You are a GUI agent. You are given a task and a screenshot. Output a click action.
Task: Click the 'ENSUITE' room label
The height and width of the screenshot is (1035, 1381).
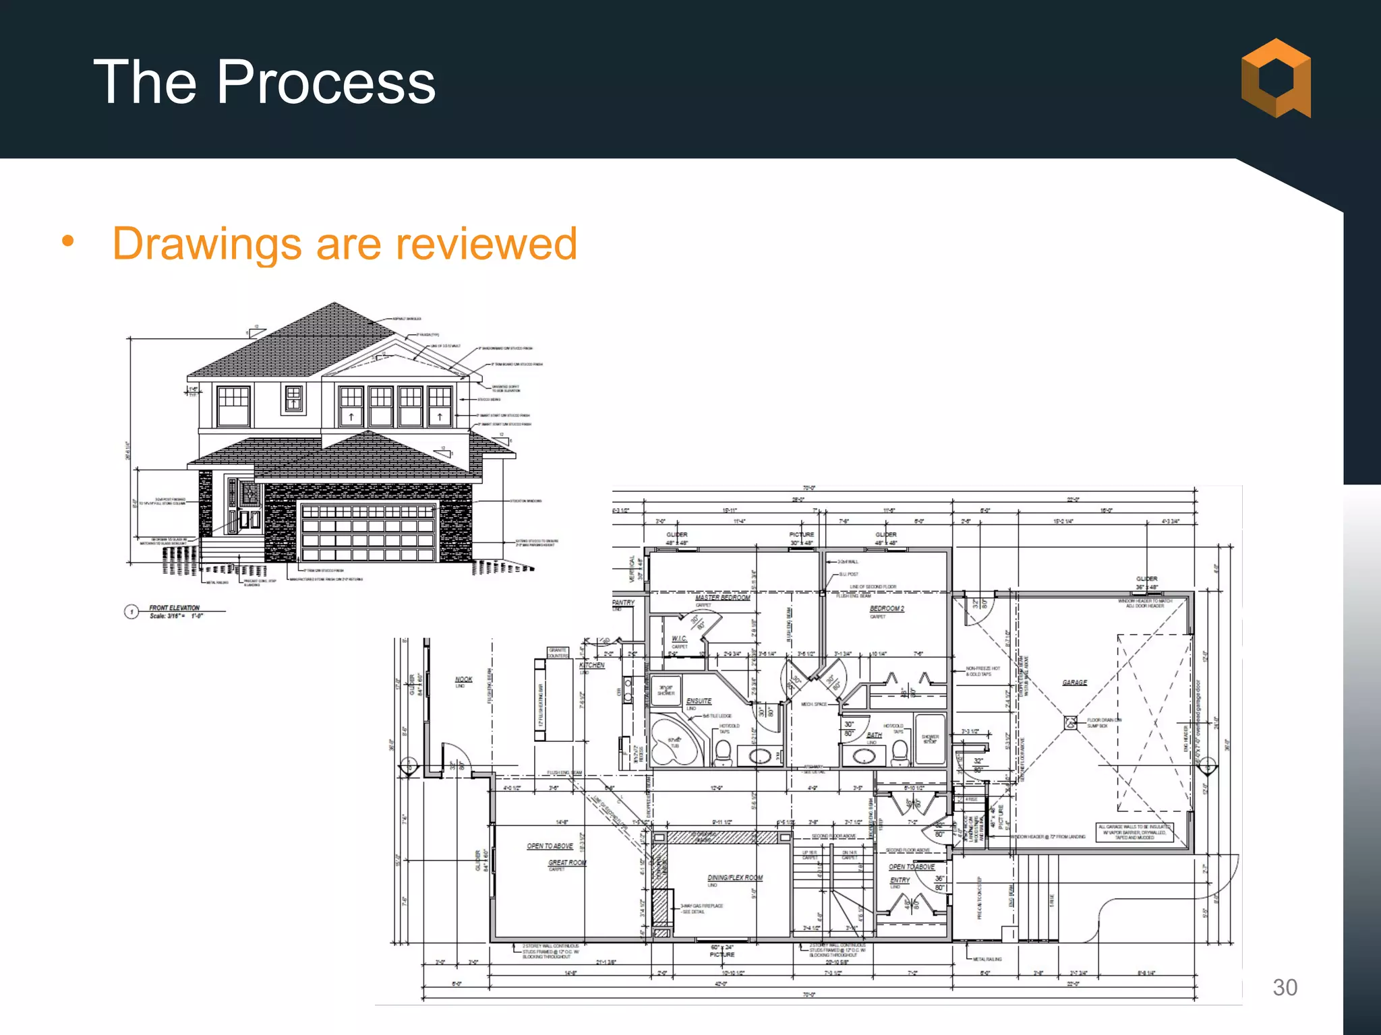coord(699,701)
